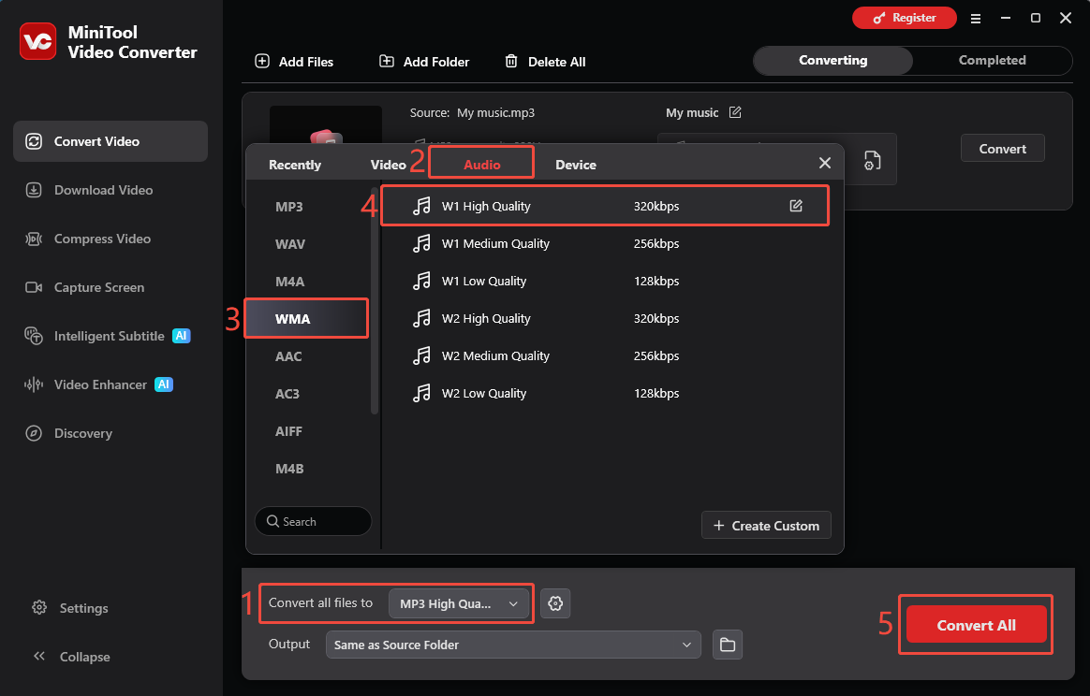Click the Download Video sidebar icon
The width and height of the screenshot is (1090, 696).
click(x=34, y=190)
